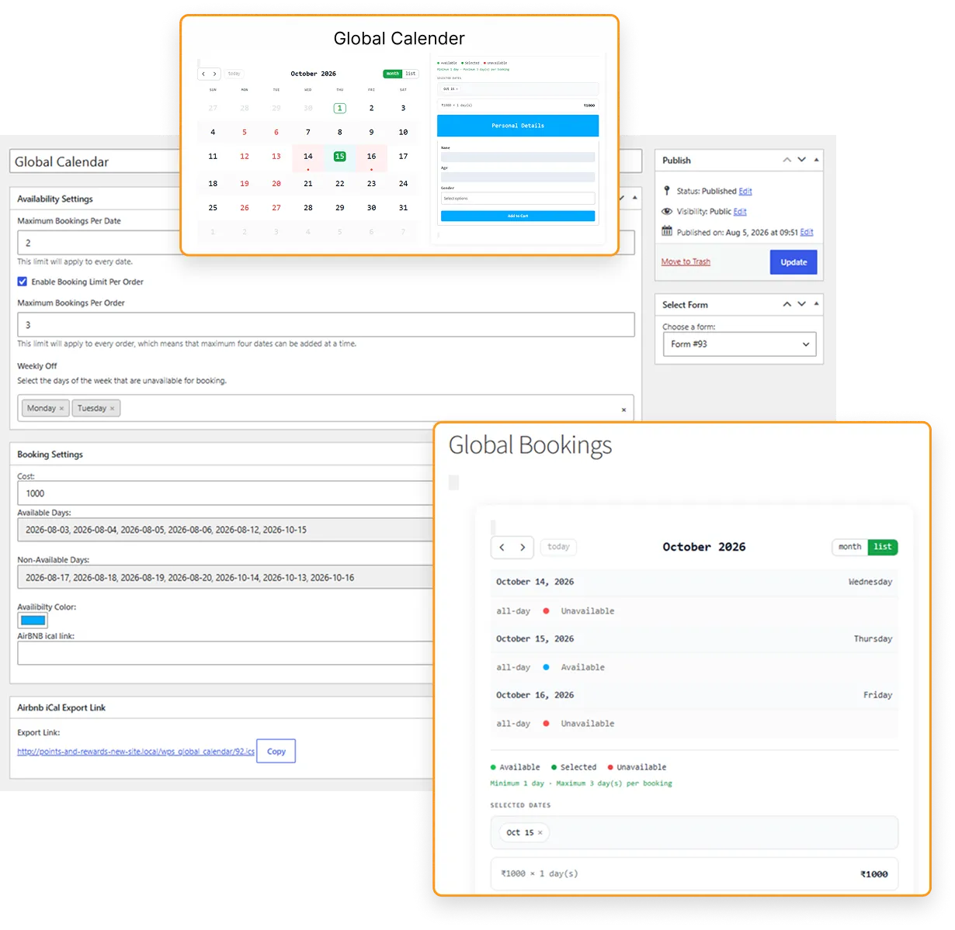Edit the published date
Image resolution: width=955 pixels, height=930 pixels.
(x=807, y=232)
